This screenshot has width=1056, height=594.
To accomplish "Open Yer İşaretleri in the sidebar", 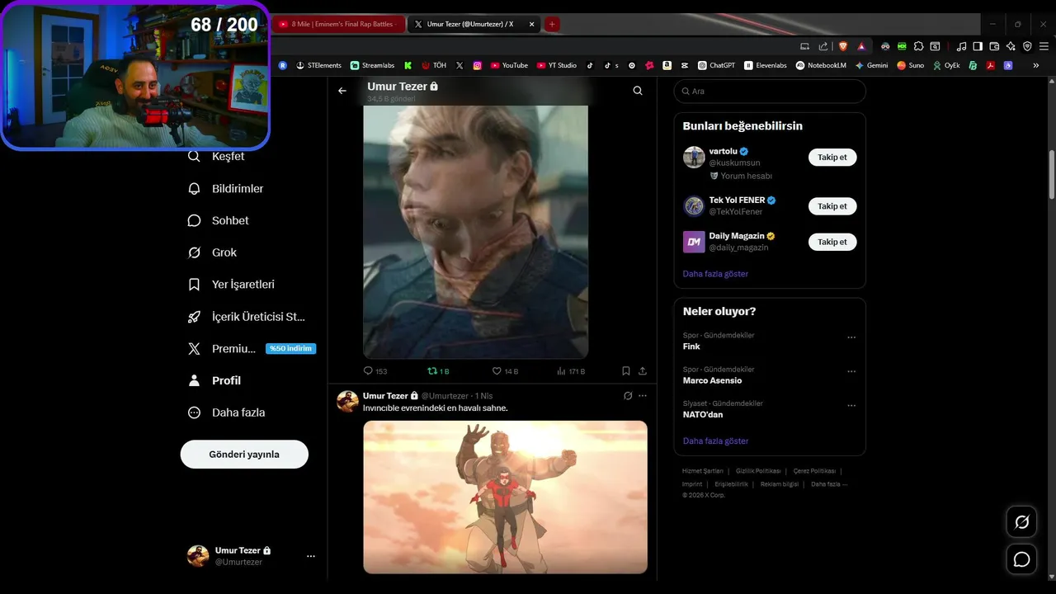I will pos(231,285).
